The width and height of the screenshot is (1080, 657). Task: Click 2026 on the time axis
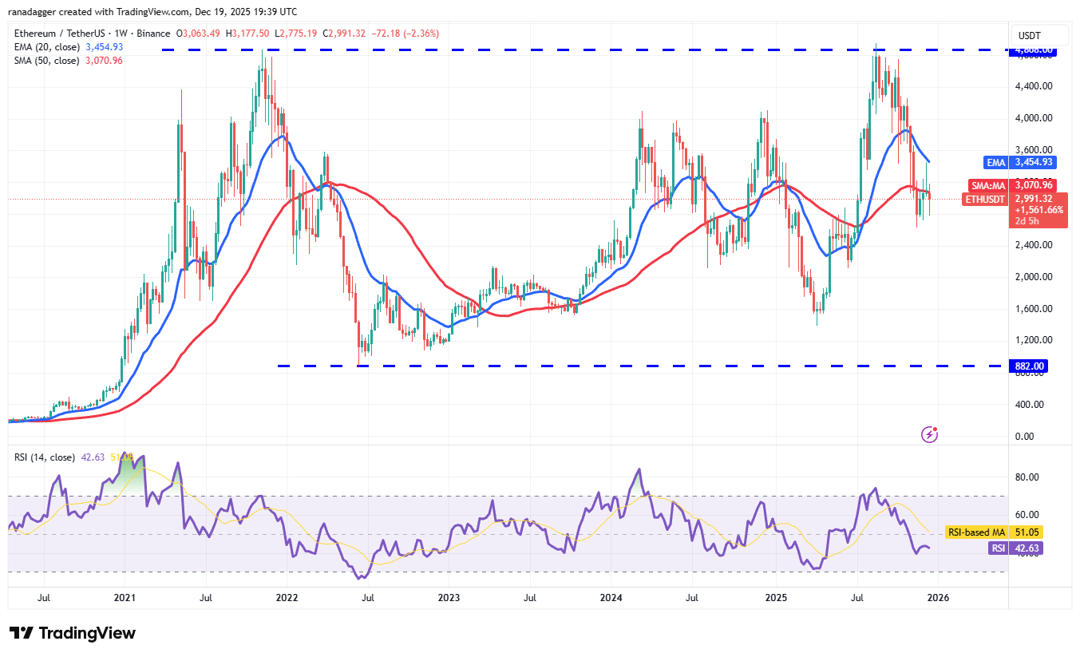coord(939,597)
